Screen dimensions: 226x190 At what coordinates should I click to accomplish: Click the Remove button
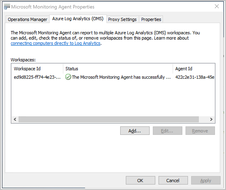pos(200,131)
